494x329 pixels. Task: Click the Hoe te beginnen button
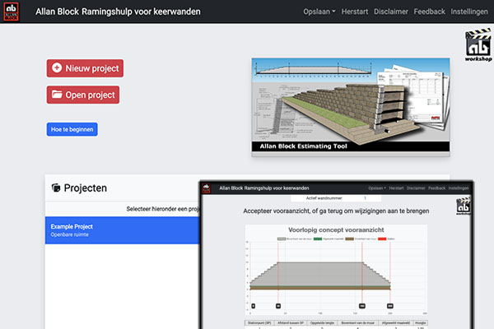point(72,129)
